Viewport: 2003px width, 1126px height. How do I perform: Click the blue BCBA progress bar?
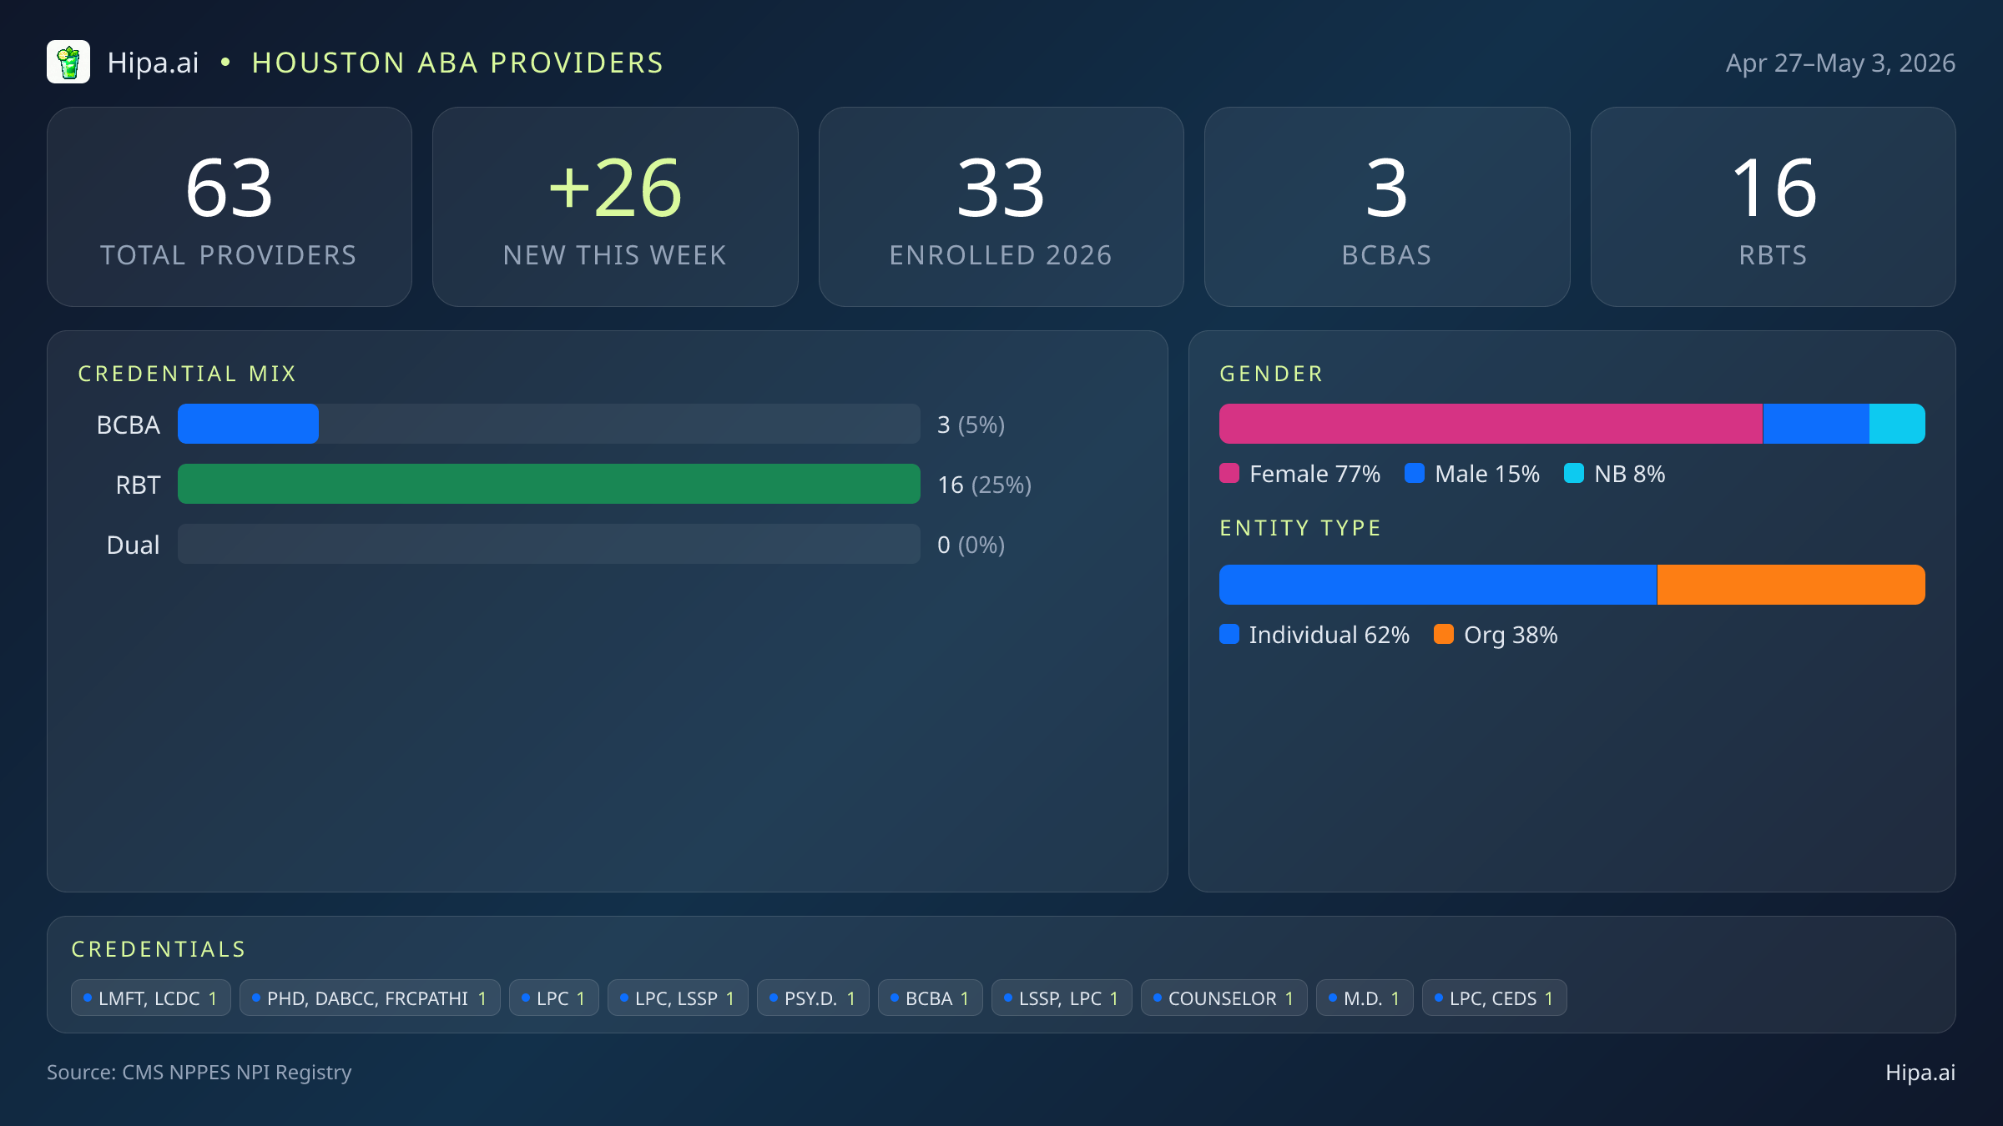(248, 424)
